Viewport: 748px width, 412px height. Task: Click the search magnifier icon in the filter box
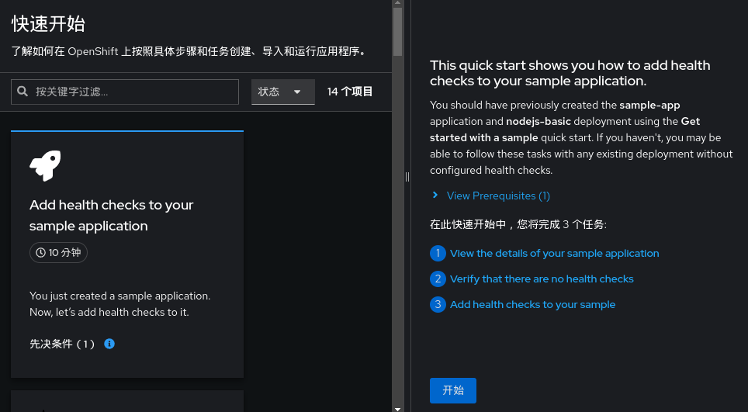click(x=23, y=91)
